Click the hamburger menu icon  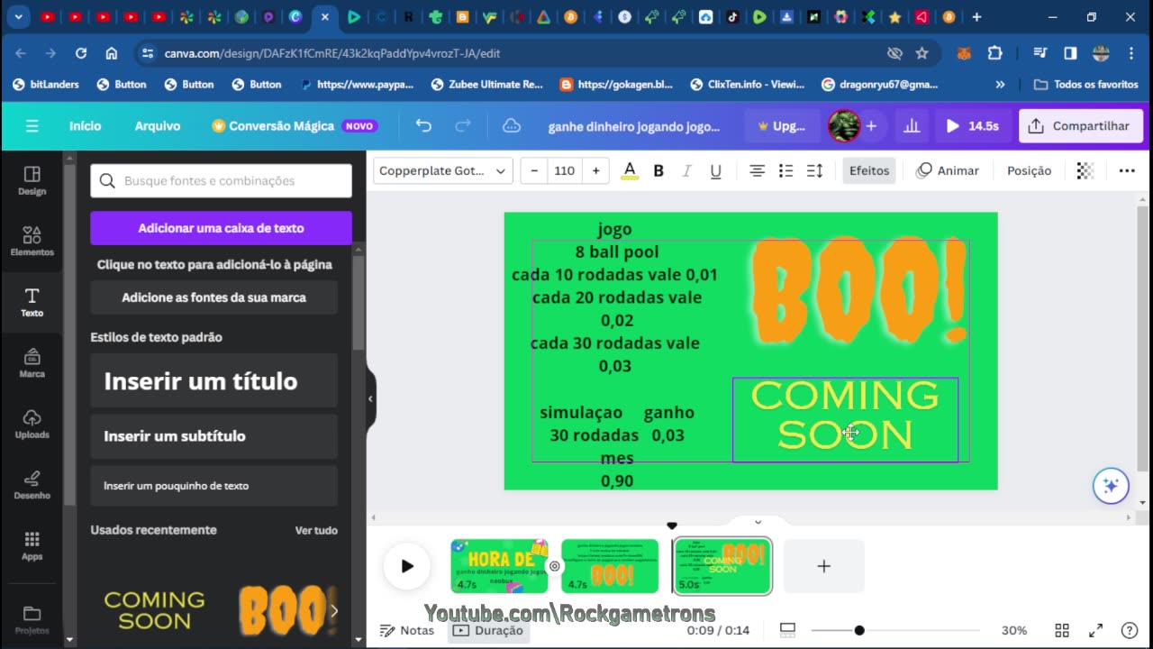pos(32,126)
